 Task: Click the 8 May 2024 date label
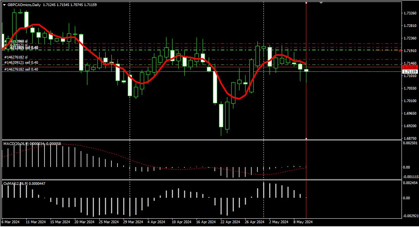click(x=303, y=222)
